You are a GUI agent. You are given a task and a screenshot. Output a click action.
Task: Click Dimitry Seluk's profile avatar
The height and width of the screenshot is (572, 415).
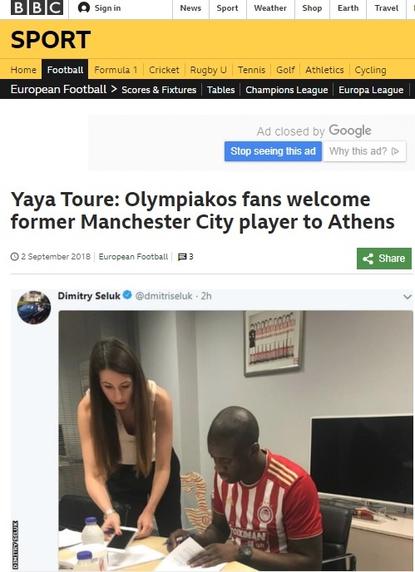pyautogui.click(x=34, y=307)
